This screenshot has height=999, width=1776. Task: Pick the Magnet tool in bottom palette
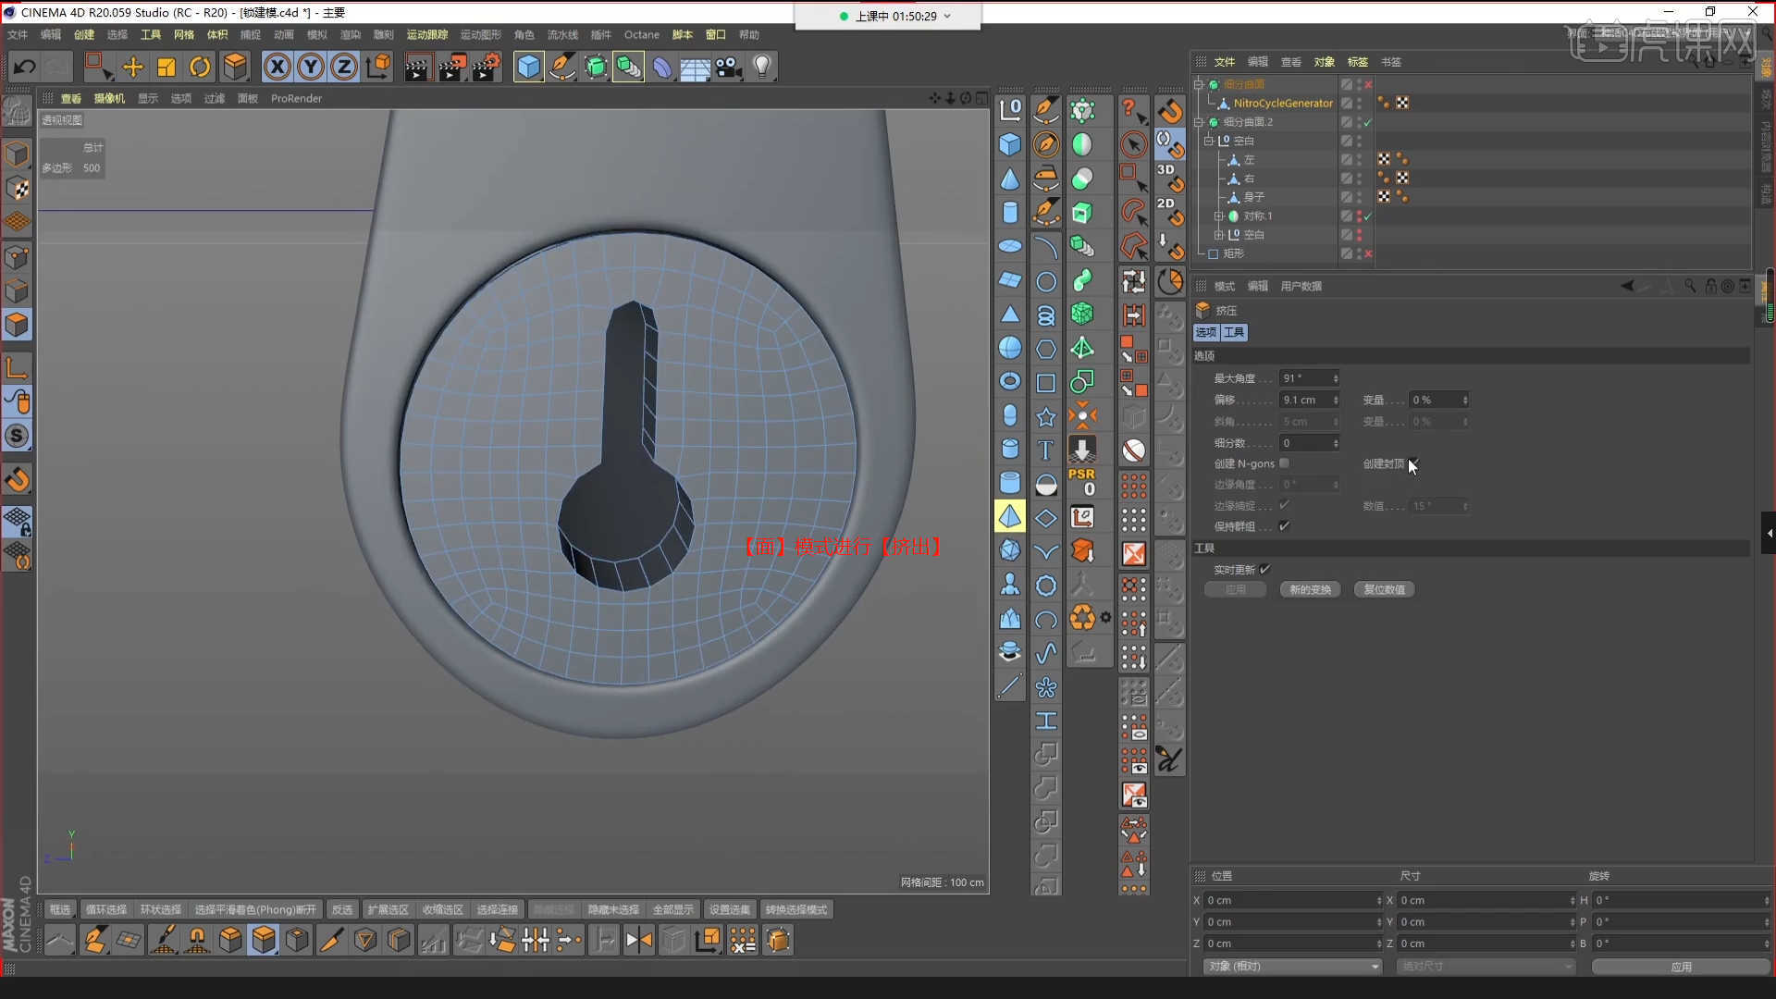(197, 940)
